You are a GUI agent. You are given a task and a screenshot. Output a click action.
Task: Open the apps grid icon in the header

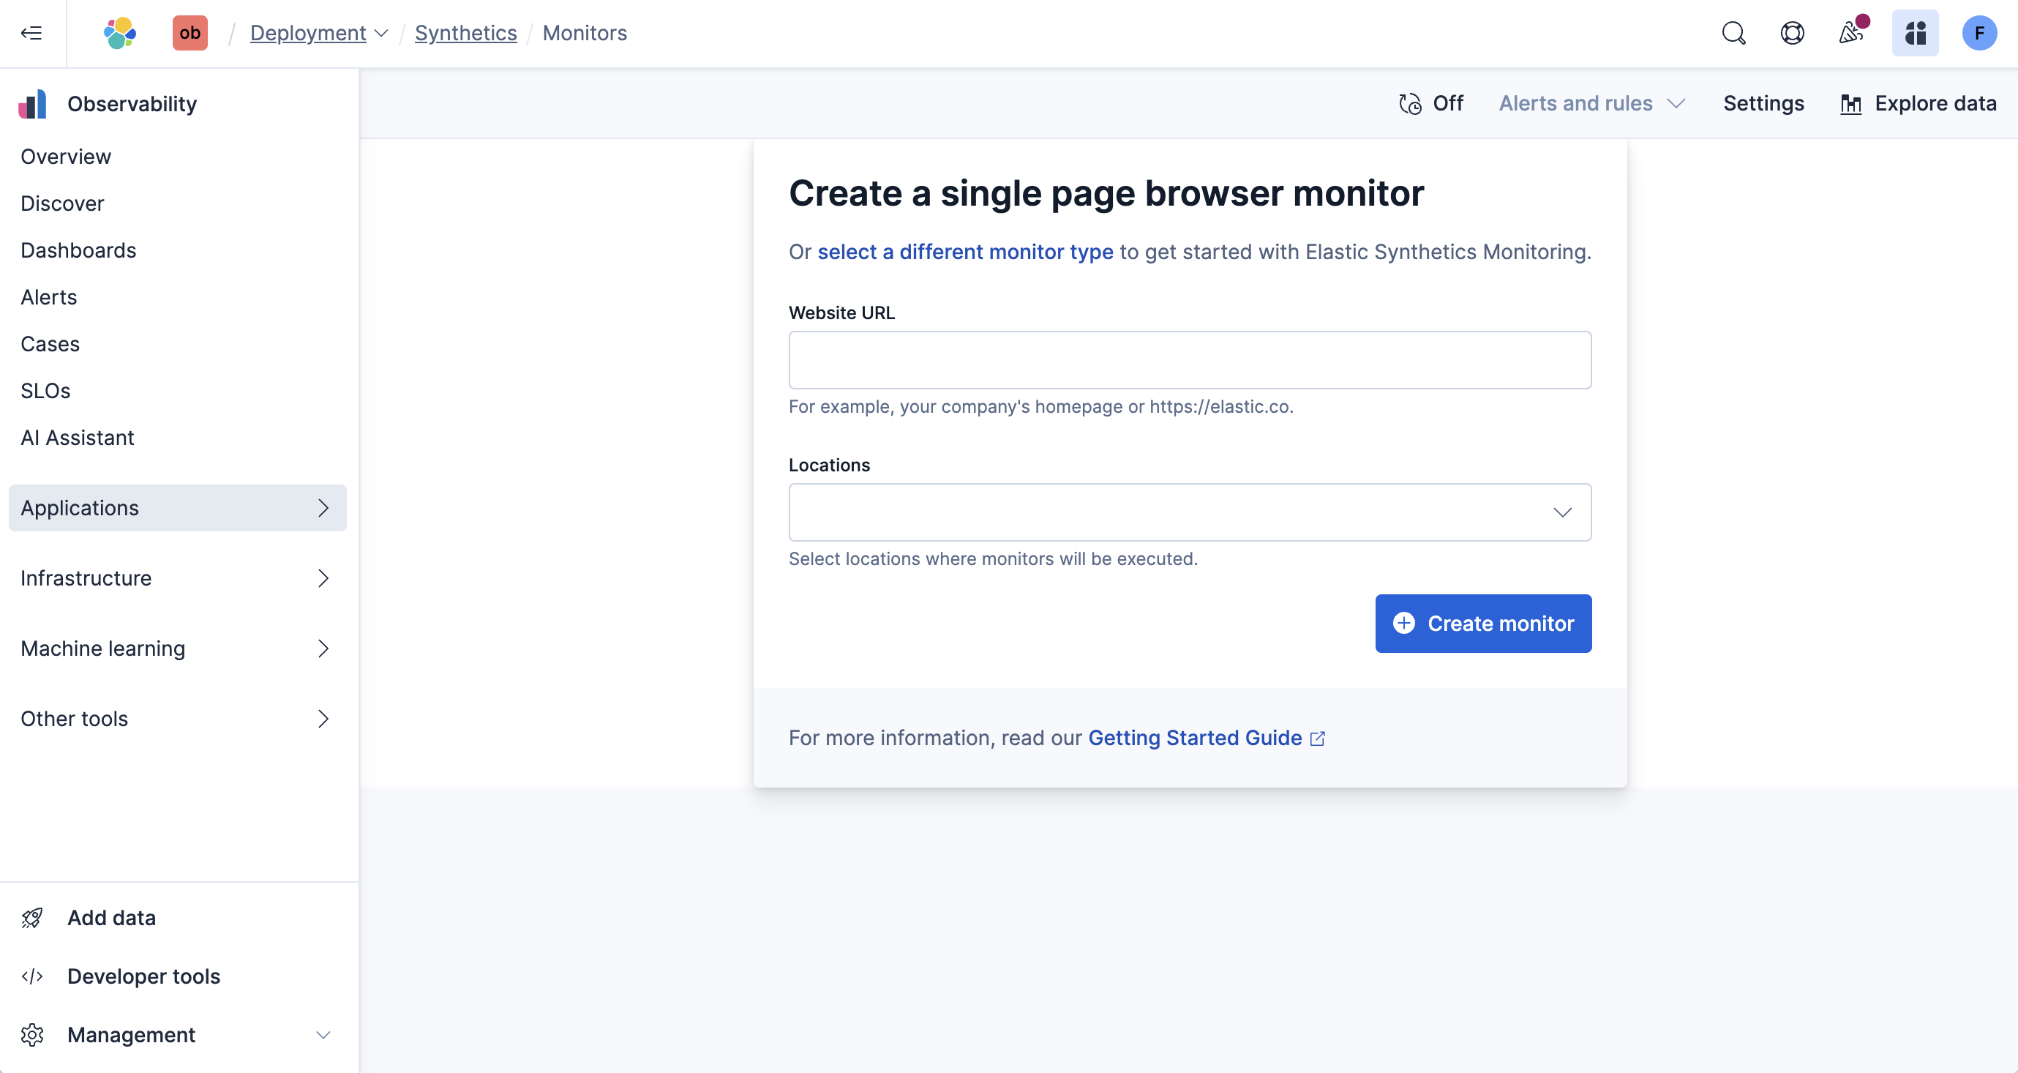[1916, 33]
